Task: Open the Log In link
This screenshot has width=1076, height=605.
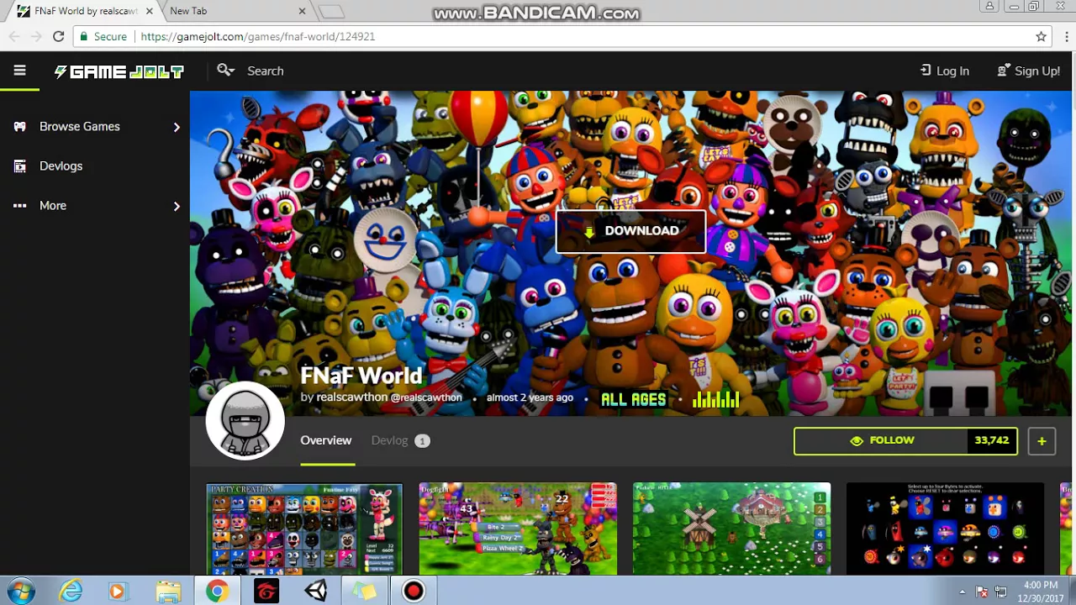Action: pyautogui.click(x=944, y=71)
